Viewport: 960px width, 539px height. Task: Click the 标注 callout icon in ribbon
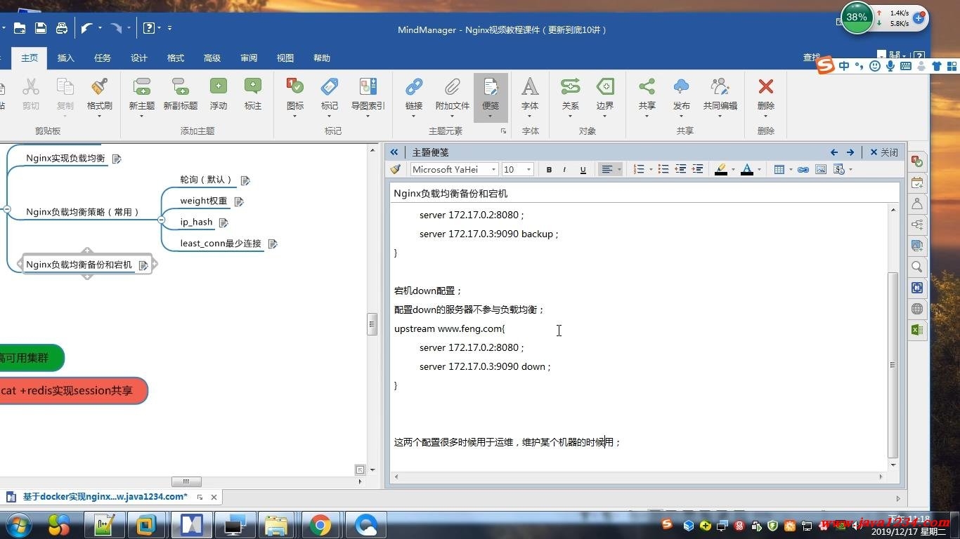pyautogui.click(x=252, y=88)
